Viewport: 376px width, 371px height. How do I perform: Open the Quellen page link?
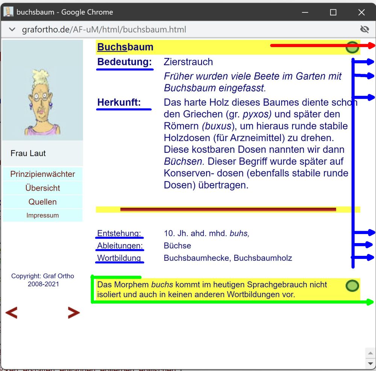click(x=42, y=202)
